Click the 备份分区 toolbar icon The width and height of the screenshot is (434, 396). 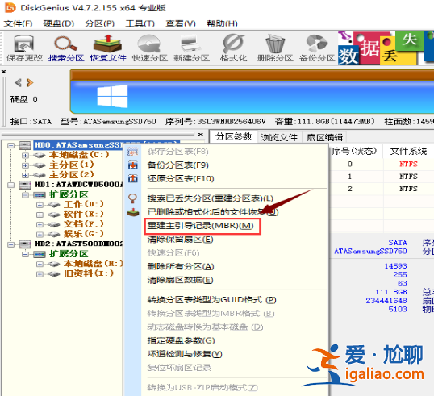tap(317, 44)
